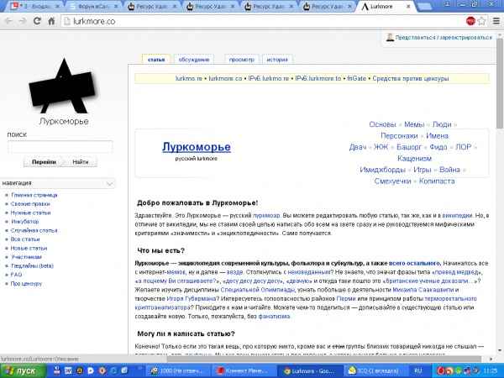This screenshot has height=378, width=504.
Task: Open Гайдлайны (beta) sidebar link
Action: tap(32, 265)
